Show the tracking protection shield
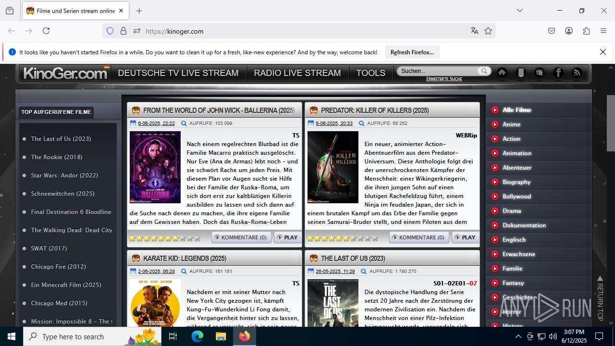This screenshot has height=346, width=615. 110,31
